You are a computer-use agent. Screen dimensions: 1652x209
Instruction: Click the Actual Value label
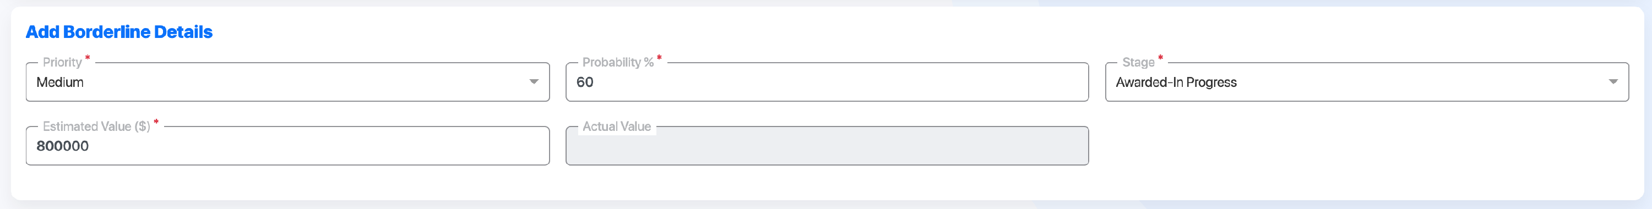click(x=616, y=127)
